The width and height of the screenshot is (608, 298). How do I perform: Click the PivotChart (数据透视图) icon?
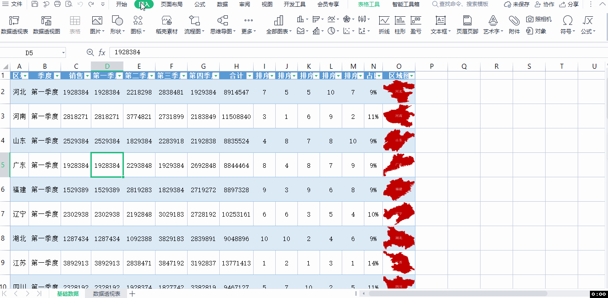point(46,24)
